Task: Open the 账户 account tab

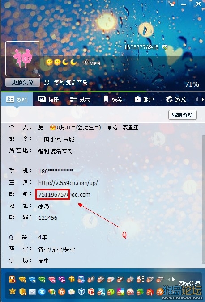Action: [144, 100]
